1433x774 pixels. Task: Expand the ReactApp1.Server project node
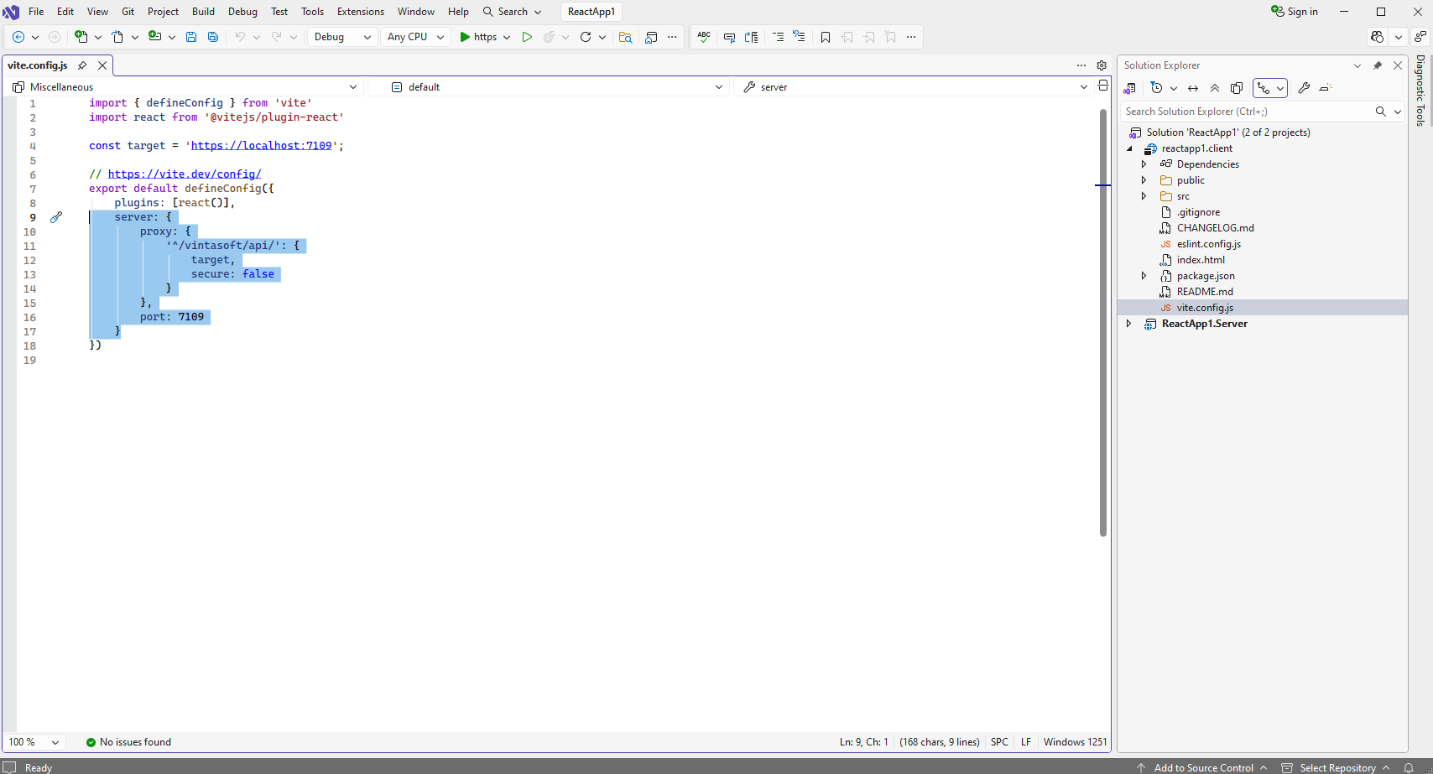click(x=1129, y=324)
